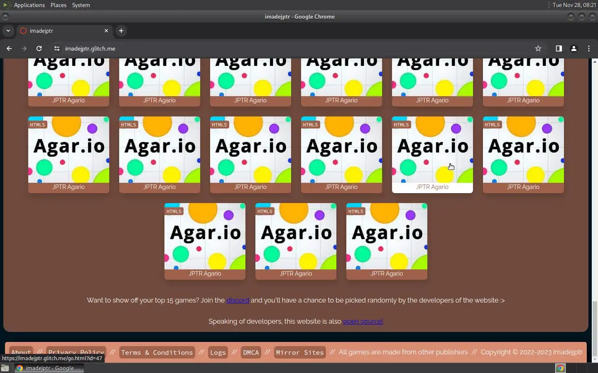This screenshot has height=373, width=598.
Task: Click the "Copyright © 2022-2023 imadejptr" text
Action: tap(532, 352)
